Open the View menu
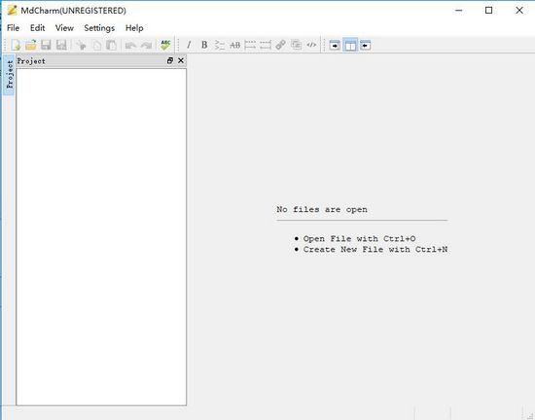535x420 pixels. coord(64,28)
